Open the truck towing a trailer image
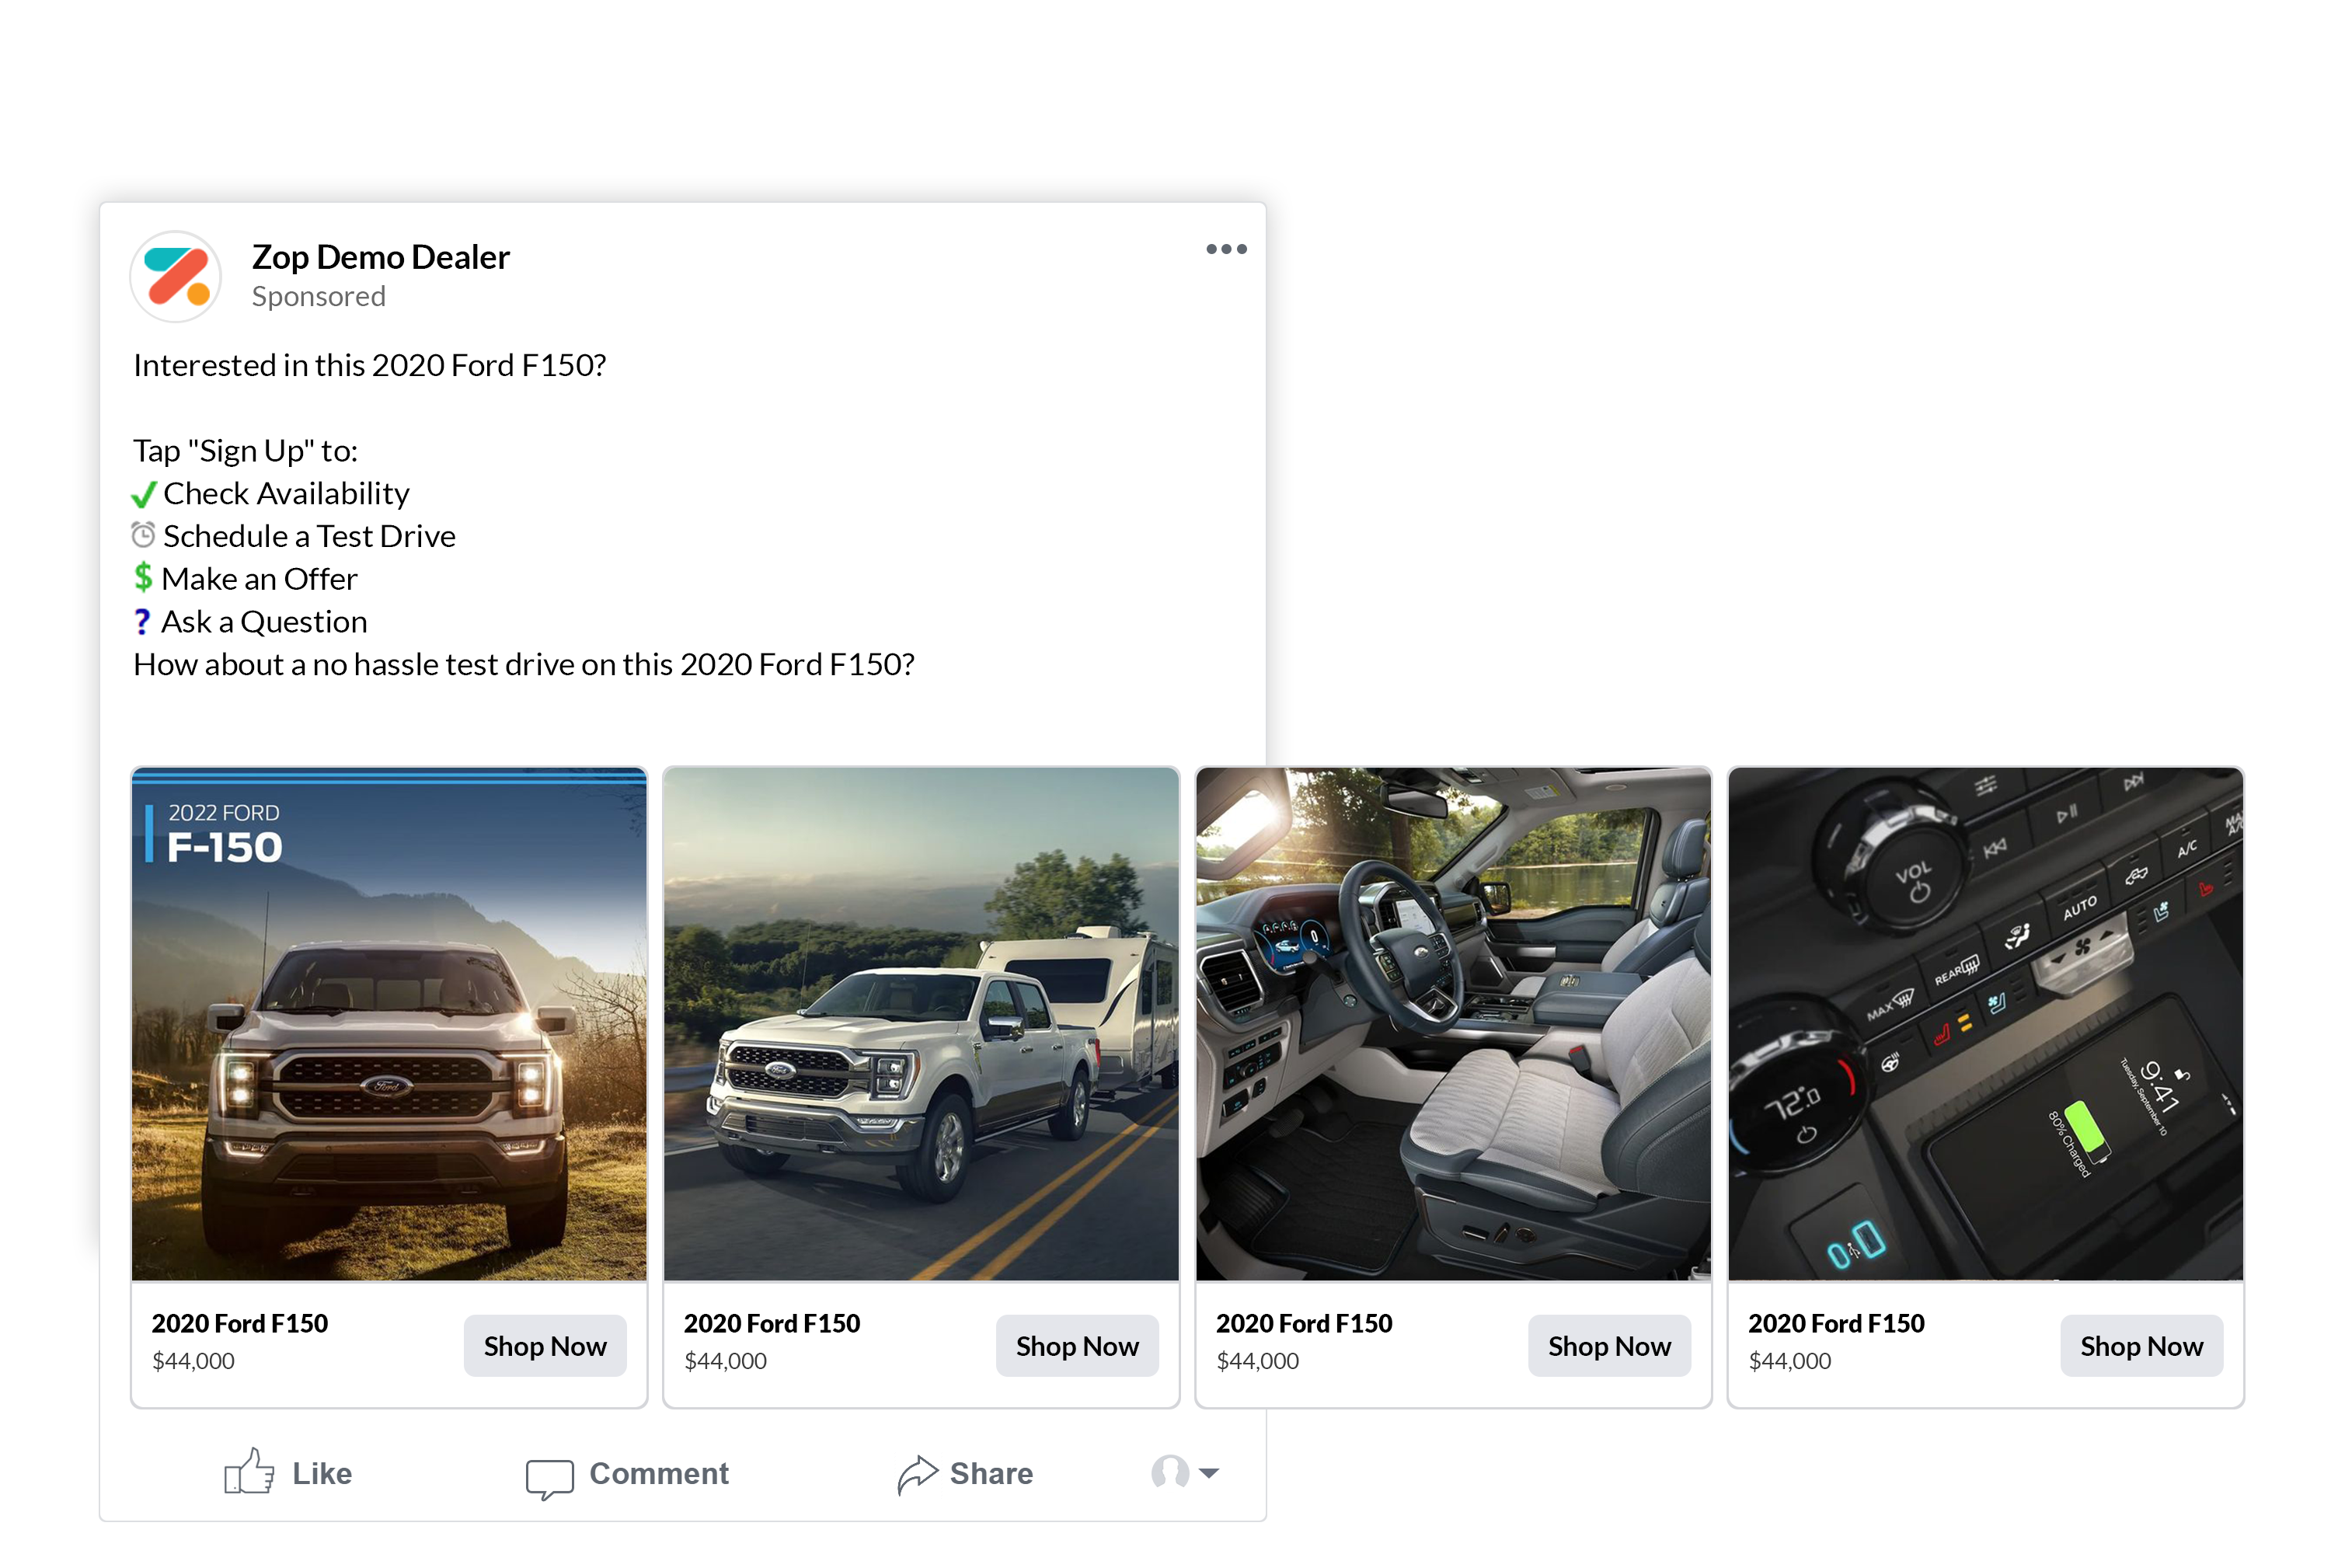The height and width of the screenshot is (1554, 2331). click(x=922, y=1024)
